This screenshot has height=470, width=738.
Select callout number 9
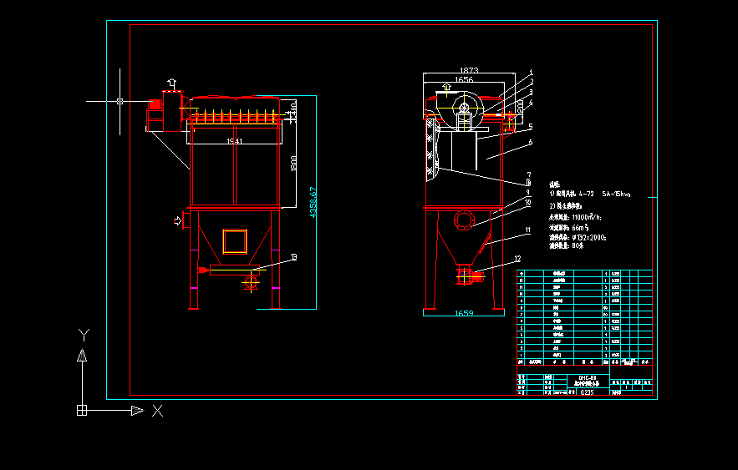tap(528, 192)
